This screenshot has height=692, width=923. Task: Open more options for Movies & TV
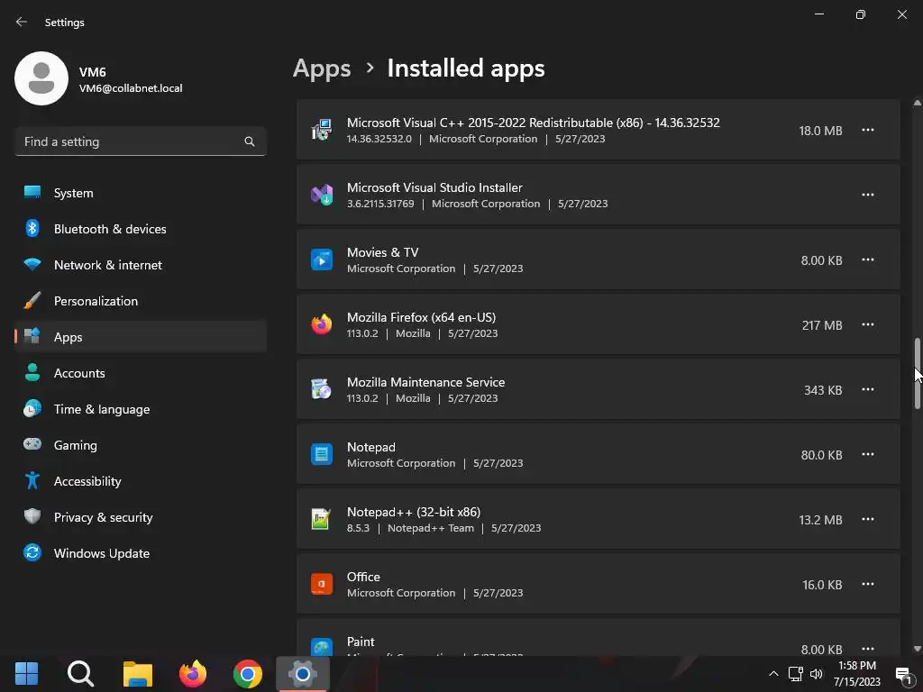(x=868, y=259)
